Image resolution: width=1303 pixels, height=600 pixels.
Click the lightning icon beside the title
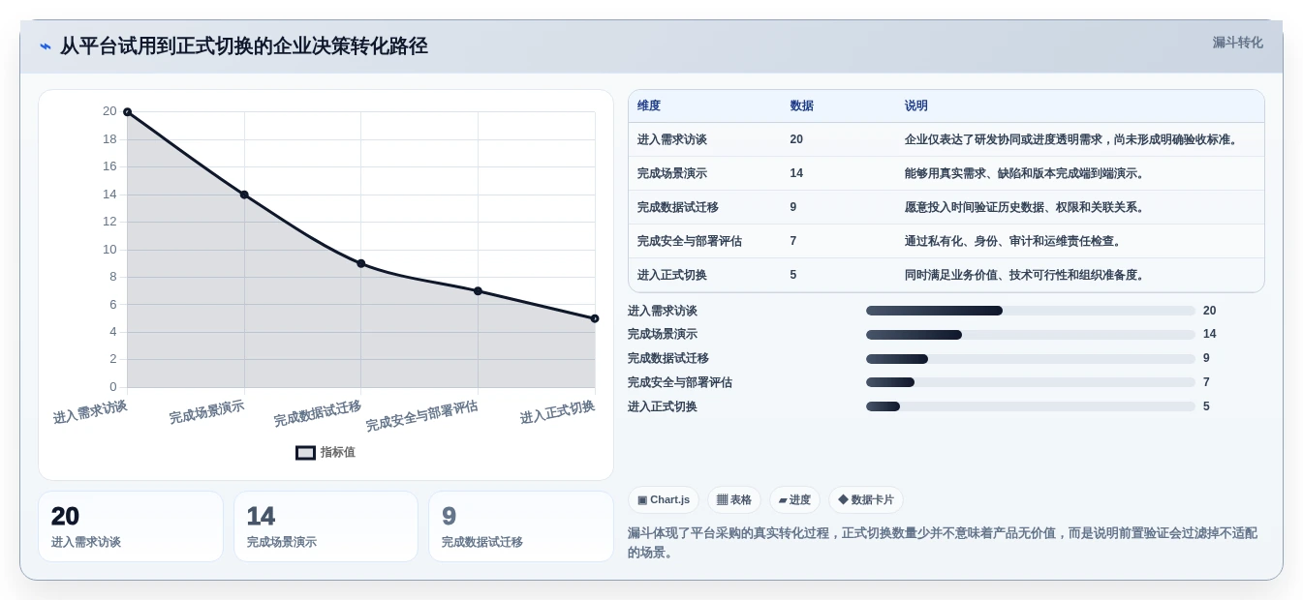point(46,46)
